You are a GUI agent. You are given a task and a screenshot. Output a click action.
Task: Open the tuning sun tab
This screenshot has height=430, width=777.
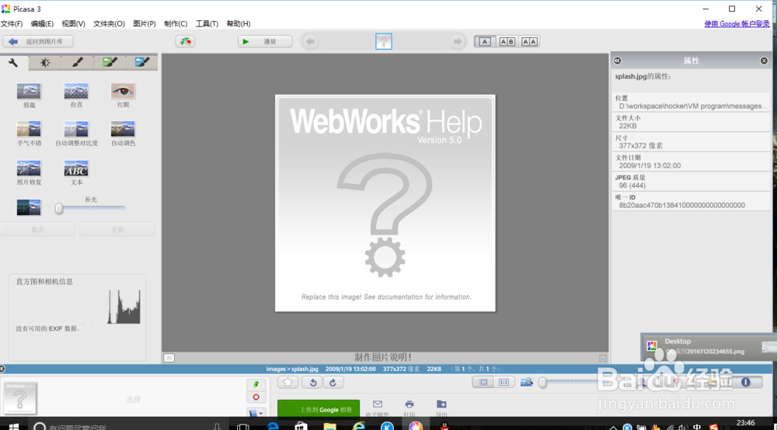coord(45,62)
